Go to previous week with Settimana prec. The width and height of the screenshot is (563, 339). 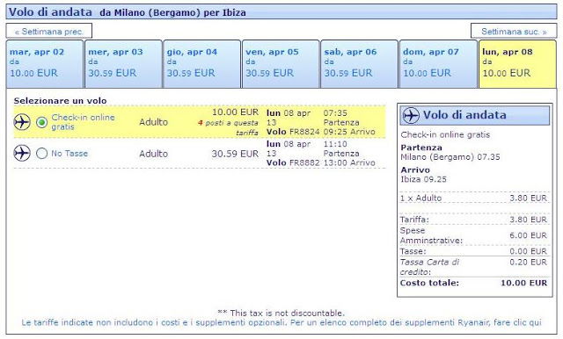[49, 31]
